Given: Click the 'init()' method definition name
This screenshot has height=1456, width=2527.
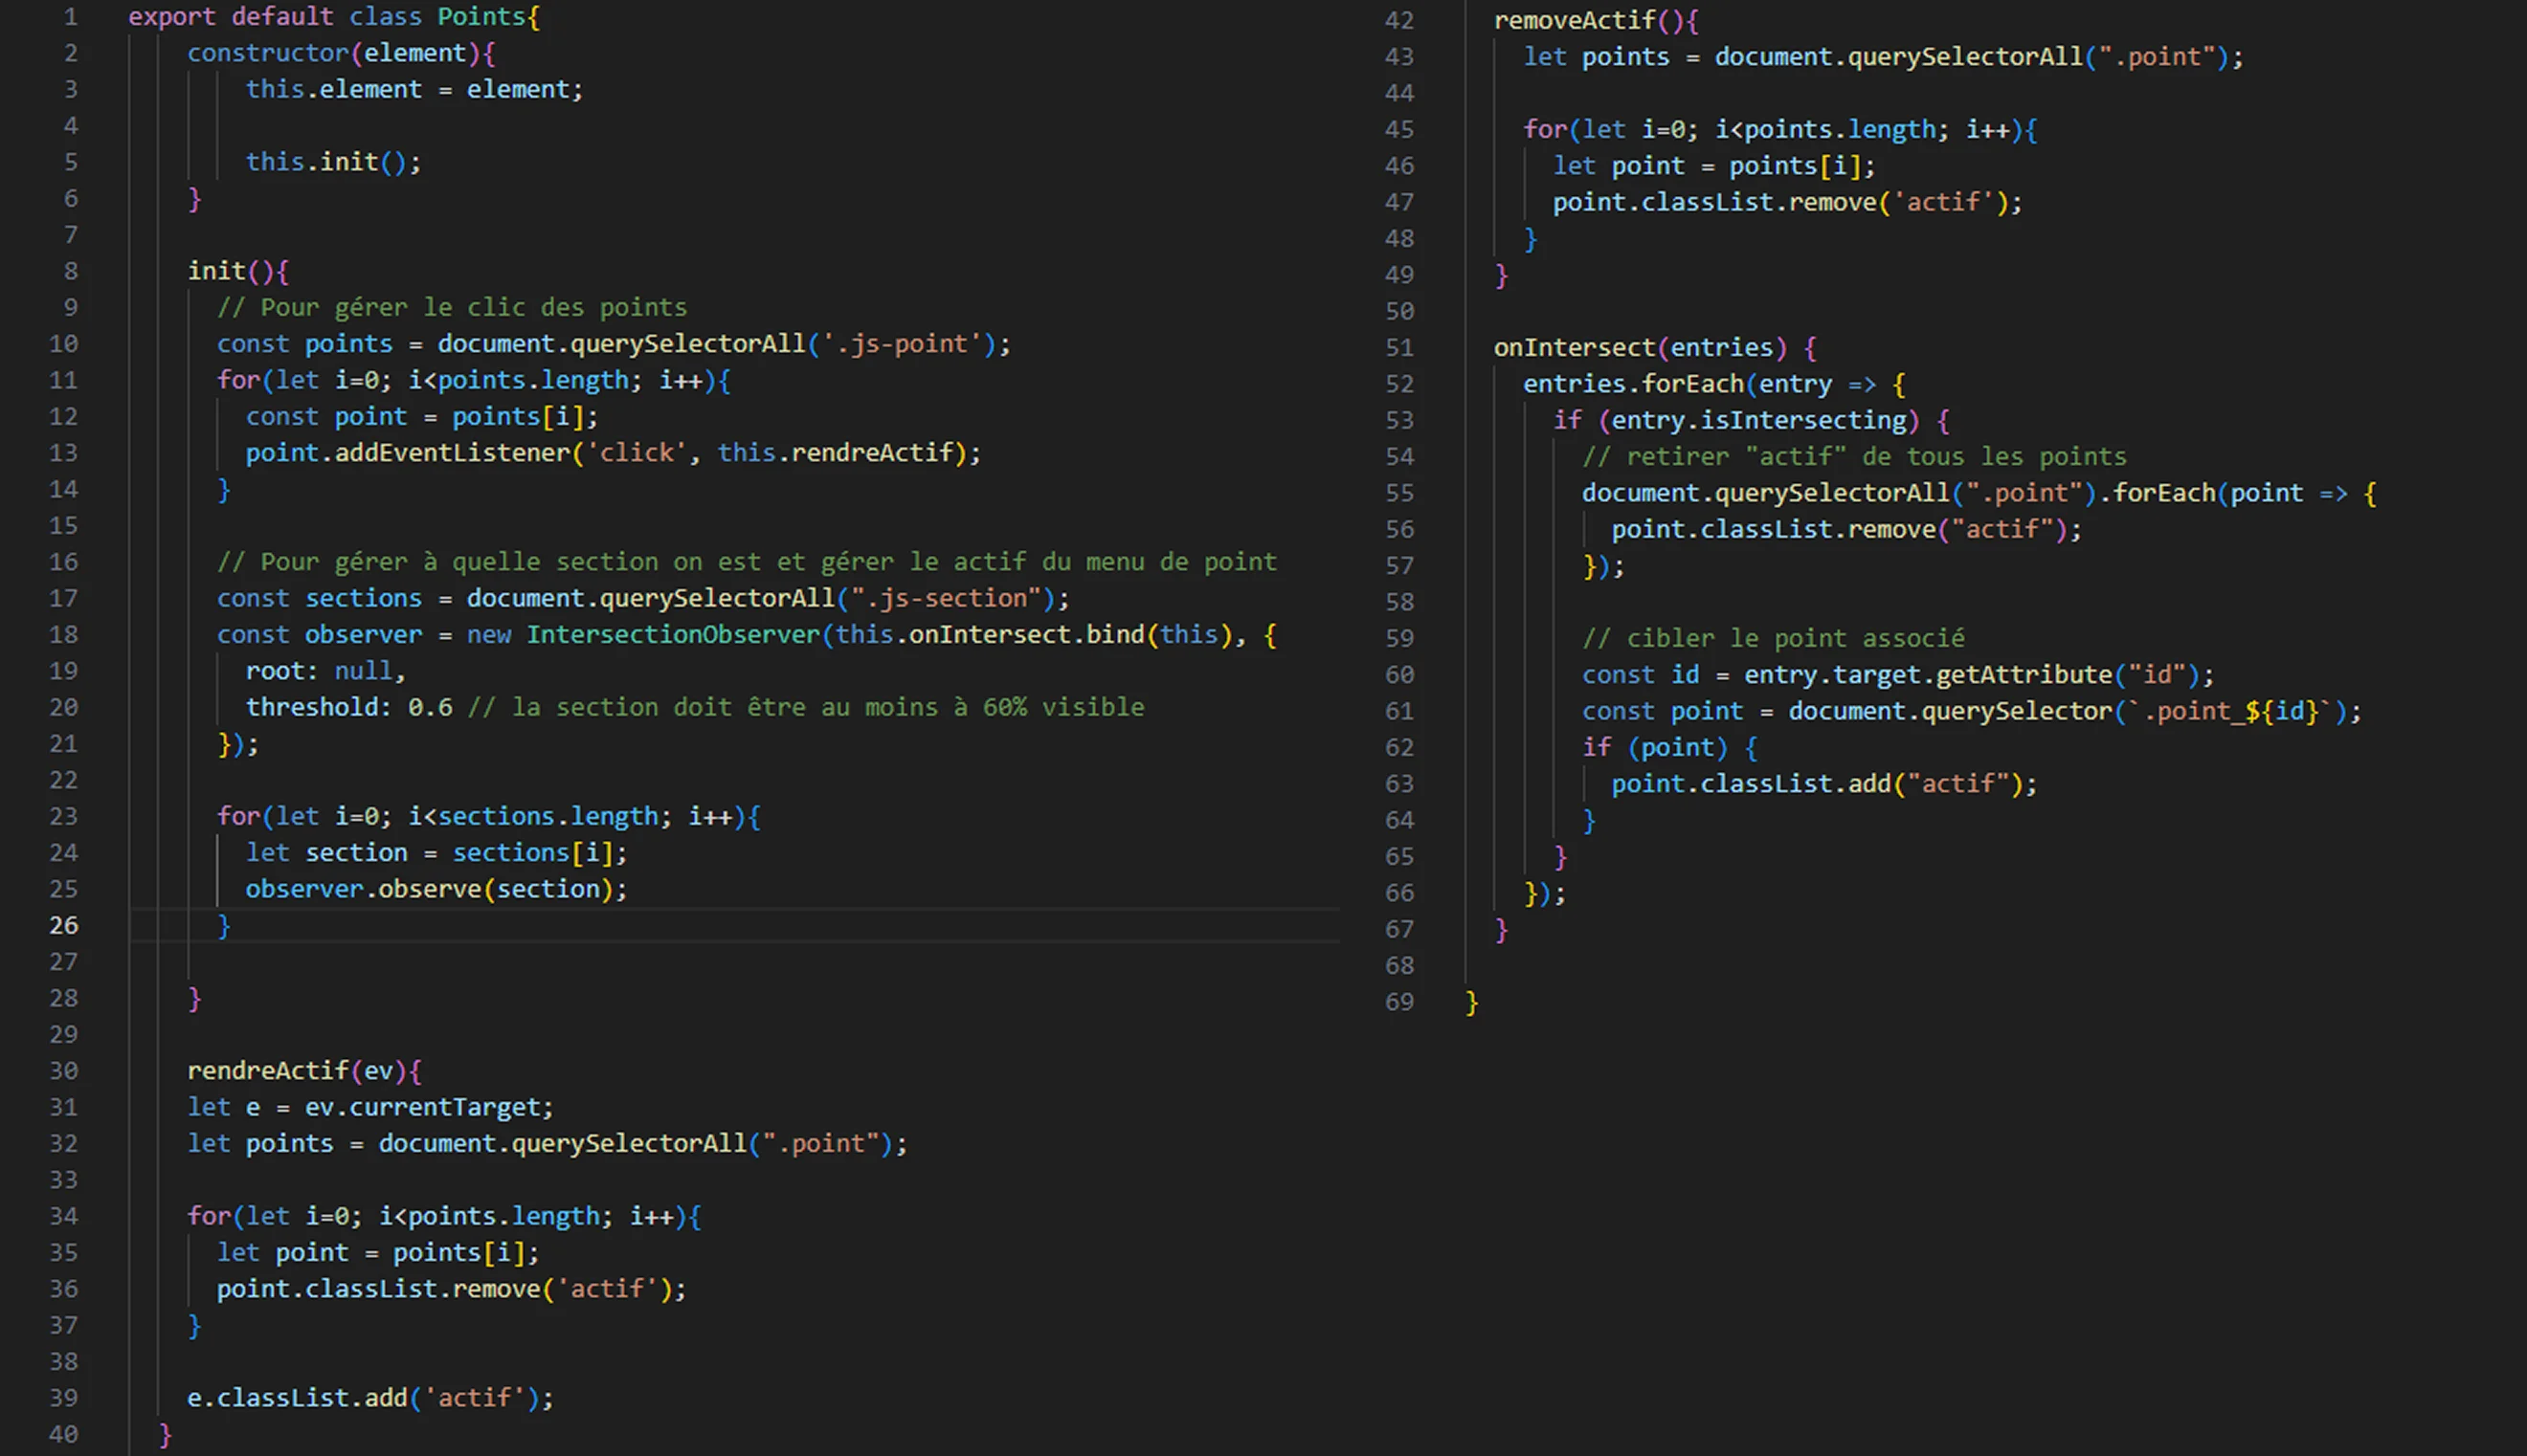Looking at the screenshot, I should (x=216, y=270).
